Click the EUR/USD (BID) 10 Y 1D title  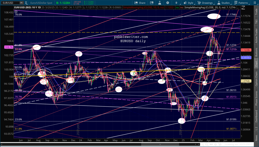[x=28, y=7]
